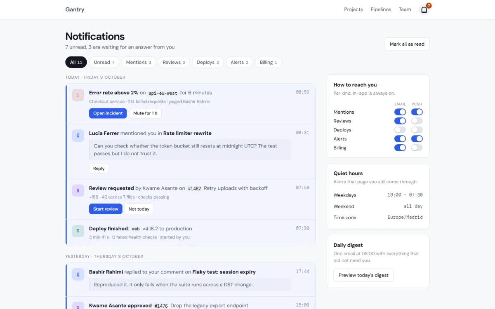
Task: Click the Gantry logo
Action: tap(75, 9)
